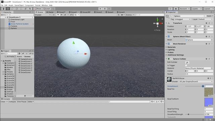Step one frame forward
The width and height of the screenshot is (215, 121).
pyautogui.click(x=109, y=9)
